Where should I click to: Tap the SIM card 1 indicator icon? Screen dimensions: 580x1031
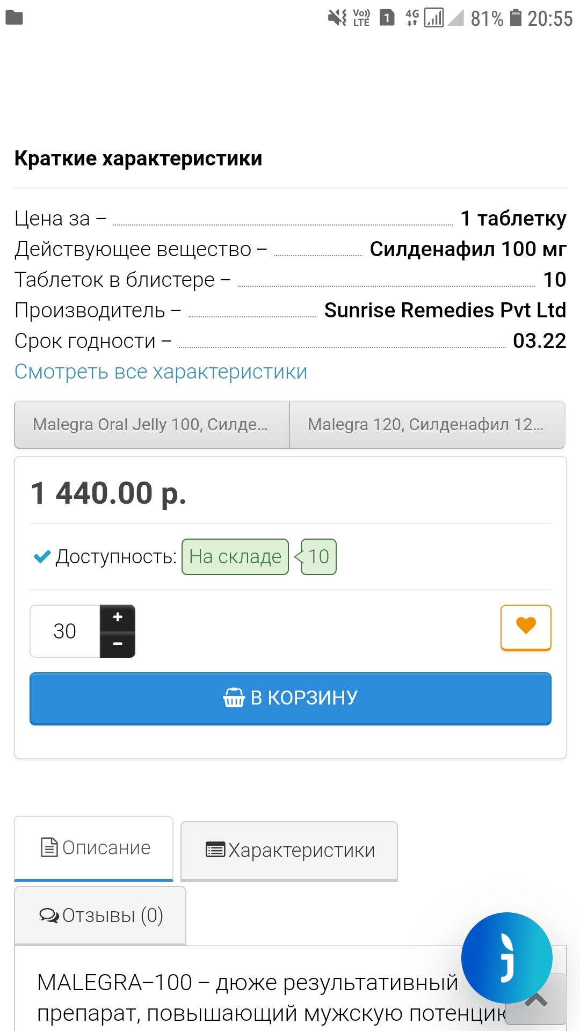[387, 18]
